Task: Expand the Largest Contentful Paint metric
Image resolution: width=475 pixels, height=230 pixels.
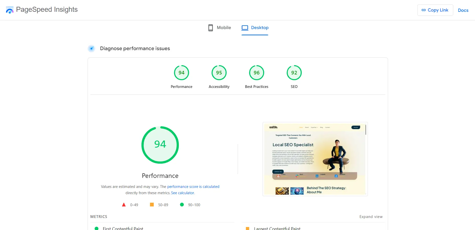Action: pos(277,228)
